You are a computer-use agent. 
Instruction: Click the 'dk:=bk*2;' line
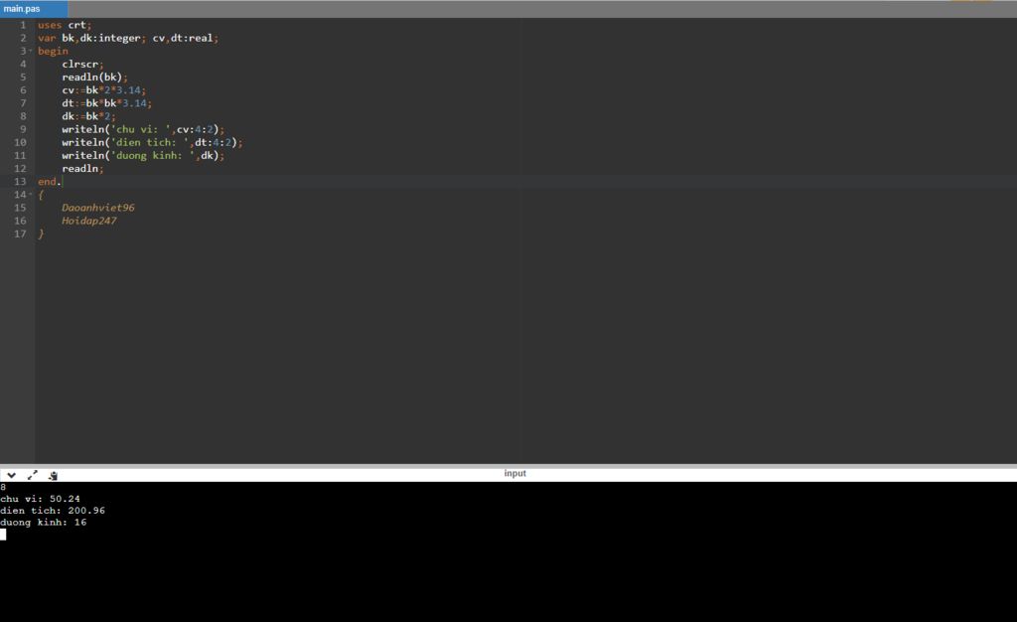[x=88, y=116]
